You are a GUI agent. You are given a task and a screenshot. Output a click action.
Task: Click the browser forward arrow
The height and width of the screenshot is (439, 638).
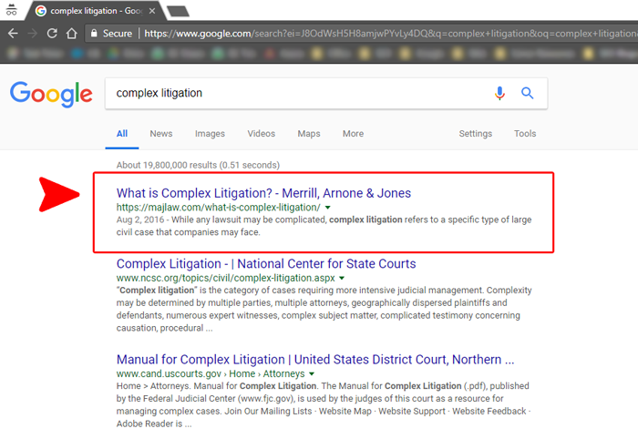(32, 34)
